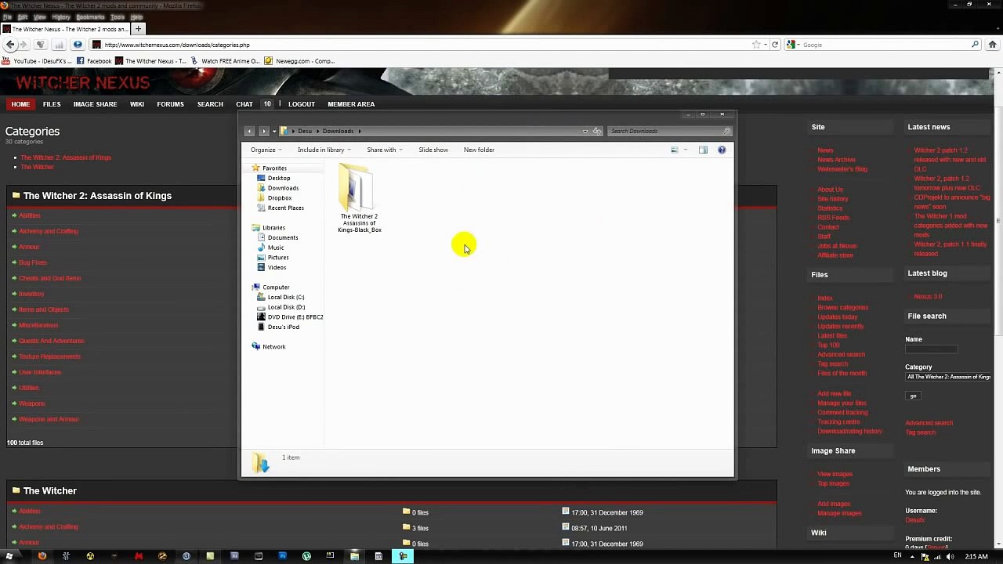Click the change view icon in Explorer
The height and width of the screenshot is (564, 1003).
coord(674,150)
